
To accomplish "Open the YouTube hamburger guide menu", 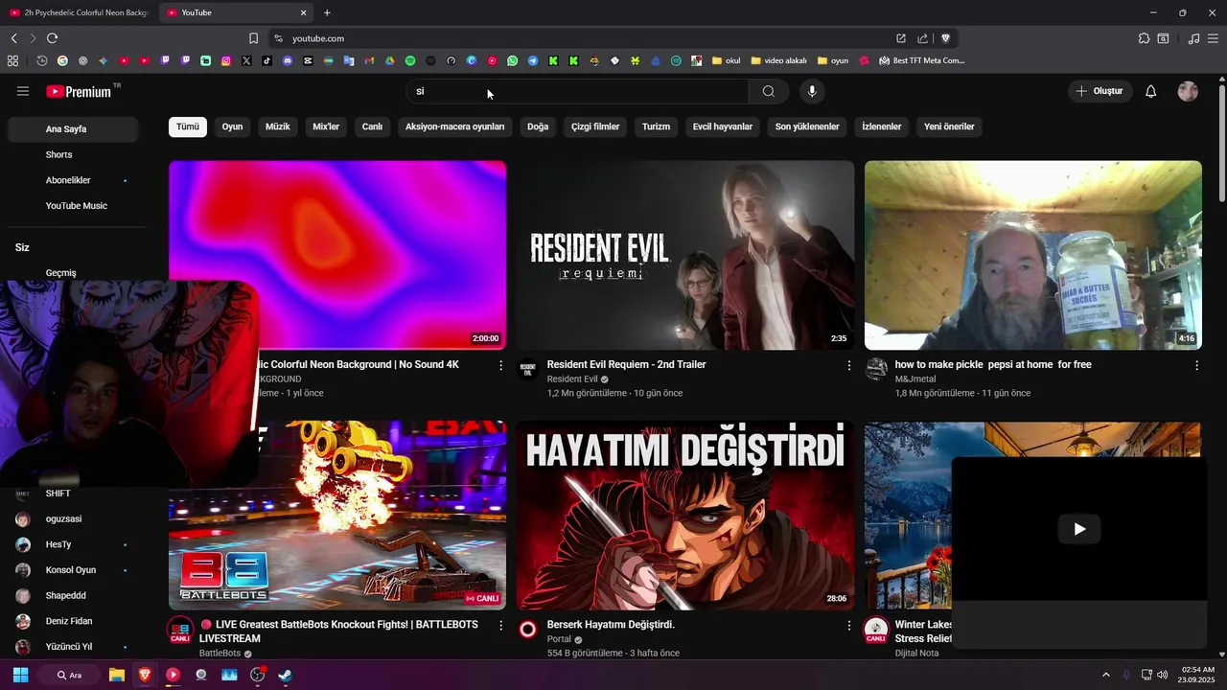I will pos(23,91).
